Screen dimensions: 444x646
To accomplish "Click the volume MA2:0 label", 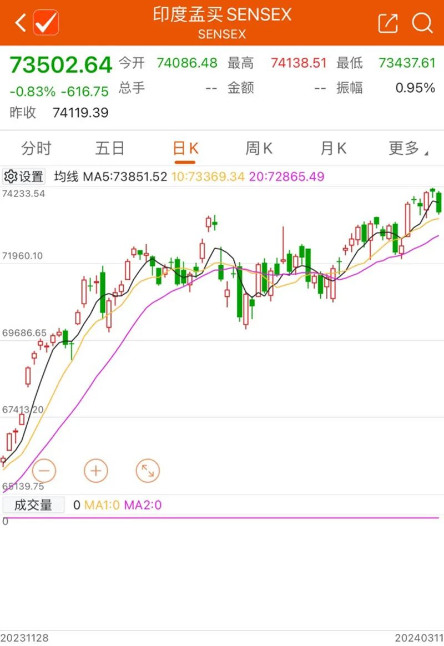I will pyautogui.click(x=143, y=505).
